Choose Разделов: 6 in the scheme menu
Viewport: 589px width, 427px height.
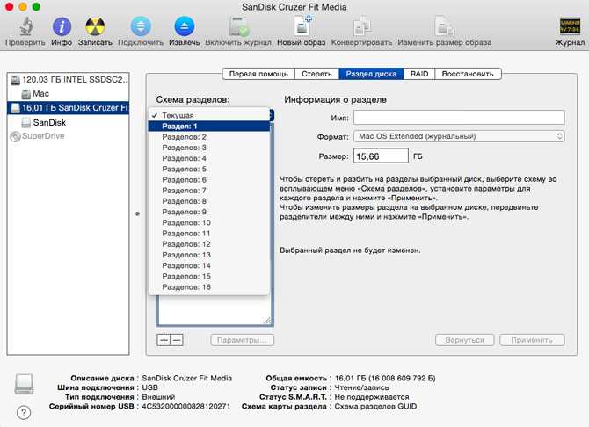tap(209, 179)
